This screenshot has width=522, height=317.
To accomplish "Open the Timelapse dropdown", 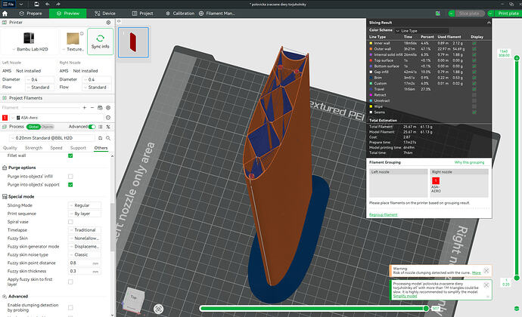I will click(x=84, y=230).
